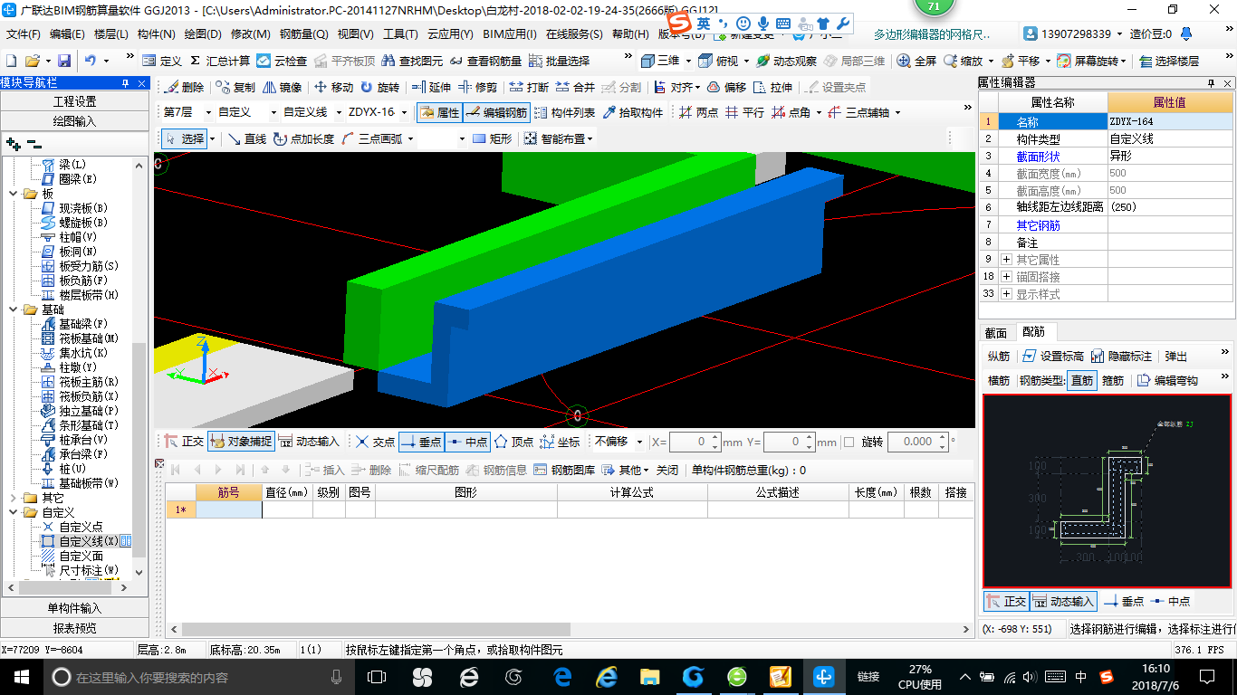This screenshot has width=1237, height=695.
Task: Open 构件列表 component list
Action: (x=564, y=112)
